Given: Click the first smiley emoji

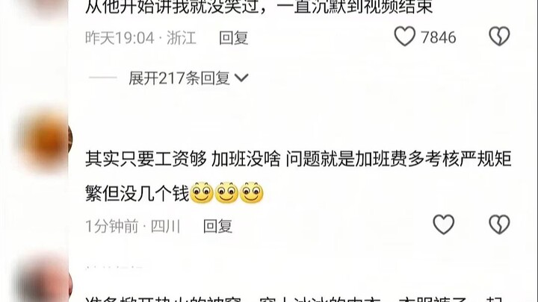Looking at the screenshot, I should point(202,193).
